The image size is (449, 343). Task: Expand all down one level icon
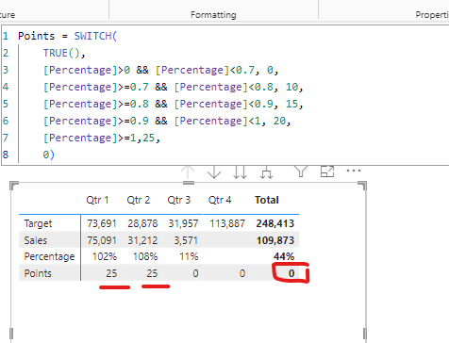point(266,172)
